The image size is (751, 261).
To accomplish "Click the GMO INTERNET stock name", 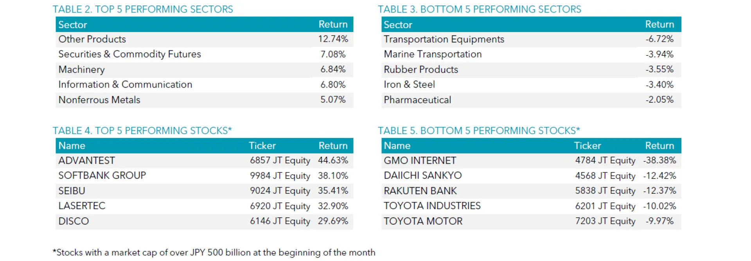I will (x=420, y=161).
